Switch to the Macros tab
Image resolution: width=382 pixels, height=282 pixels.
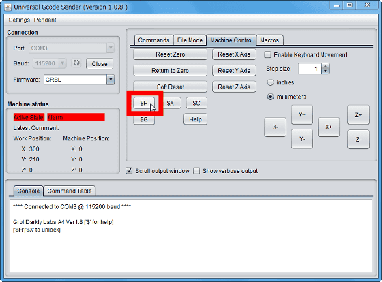(269, 40)
